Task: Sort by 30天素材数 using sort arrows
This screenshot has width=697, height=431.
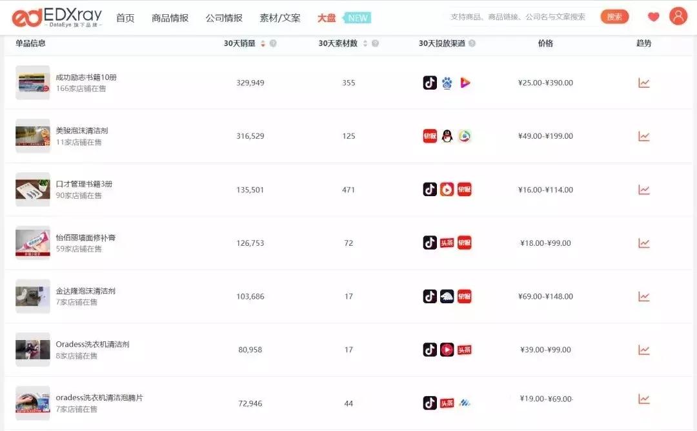Action: coord(365,43)
